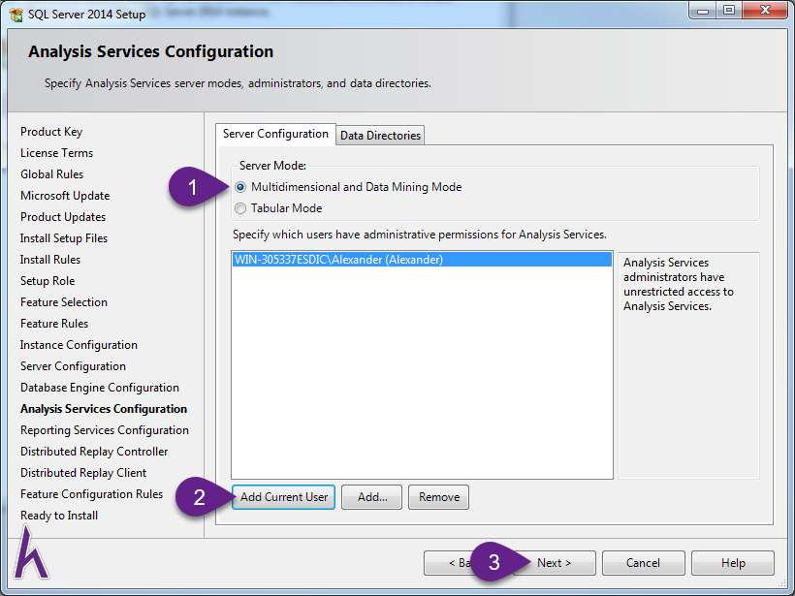Click the Server Mode group label

tap(272, 165)
